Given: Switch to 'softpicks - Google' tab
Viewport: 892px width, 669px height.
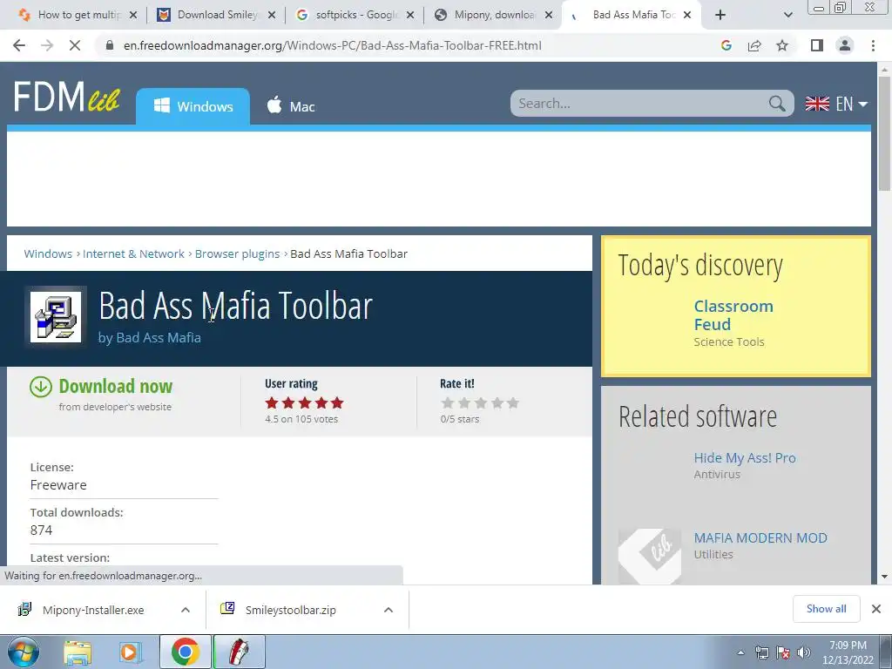Looking at the screenshot, I should (x=357, y=15).
